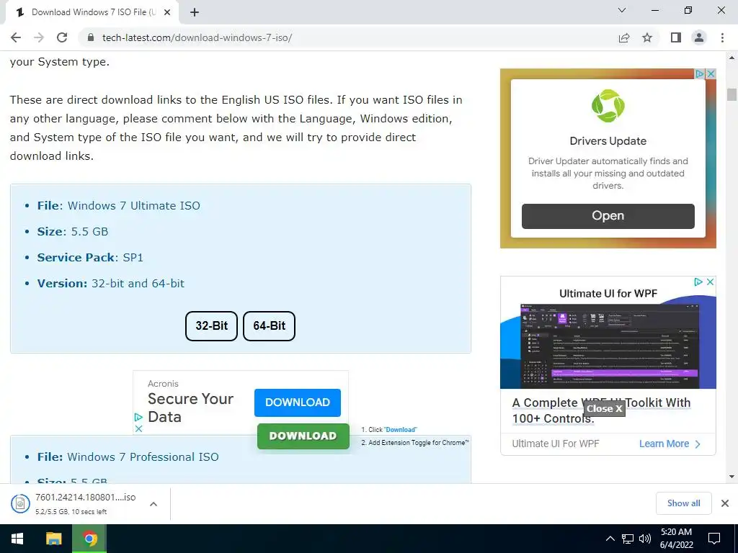Open the taskbar clock and date
The image size is (738, 553).
(676, 539)
